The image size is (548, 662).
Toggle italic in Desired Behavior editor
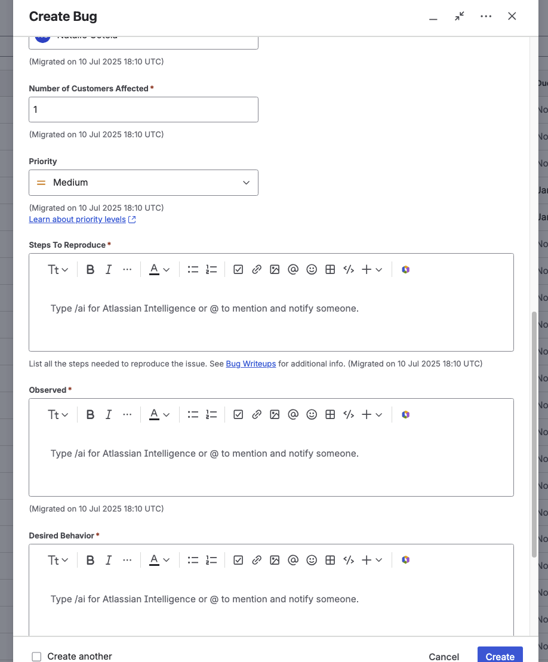(109, 560)
